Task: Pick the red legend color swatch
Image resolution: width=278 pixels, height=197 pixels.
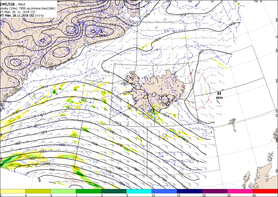Action: pyautogui.click(x=265, y=191)
